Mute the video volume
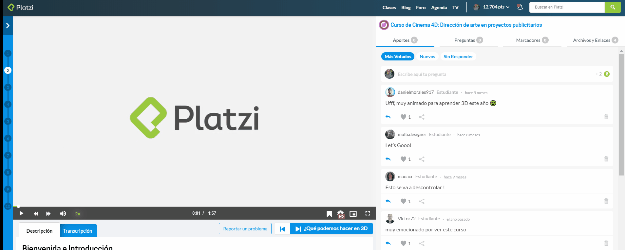Viewport: 625px width, 250px height. tap(63, 213)
